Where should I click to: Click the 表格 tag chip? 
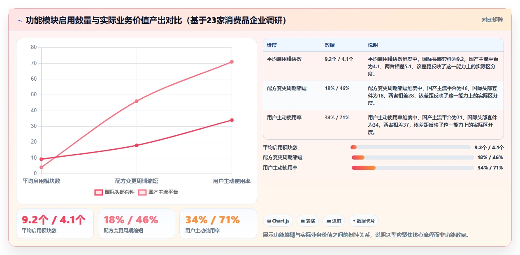(308, 221)
